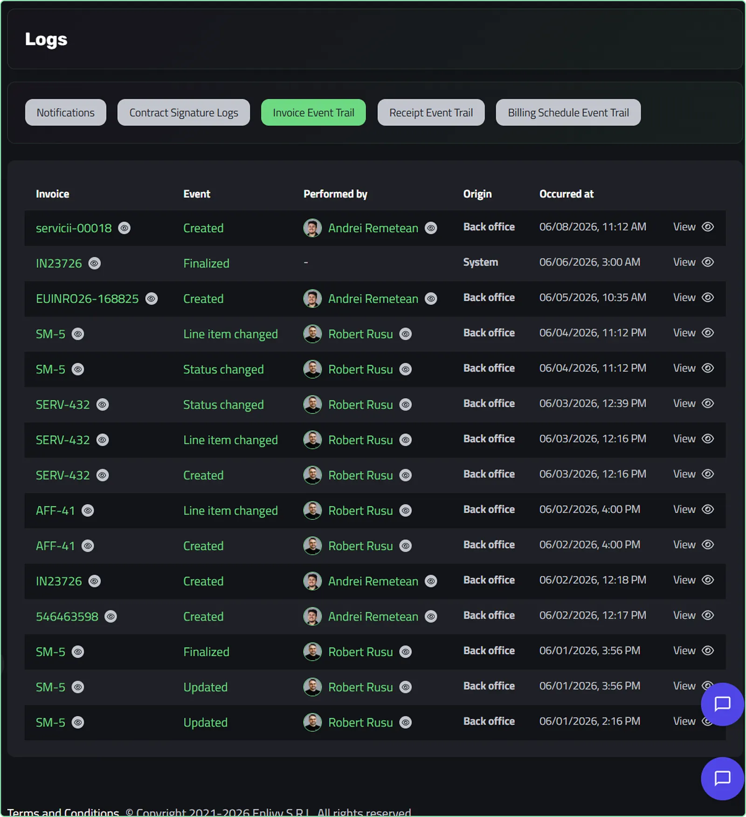
Task: Open invoice link servicii-00018
Action: 74,228
